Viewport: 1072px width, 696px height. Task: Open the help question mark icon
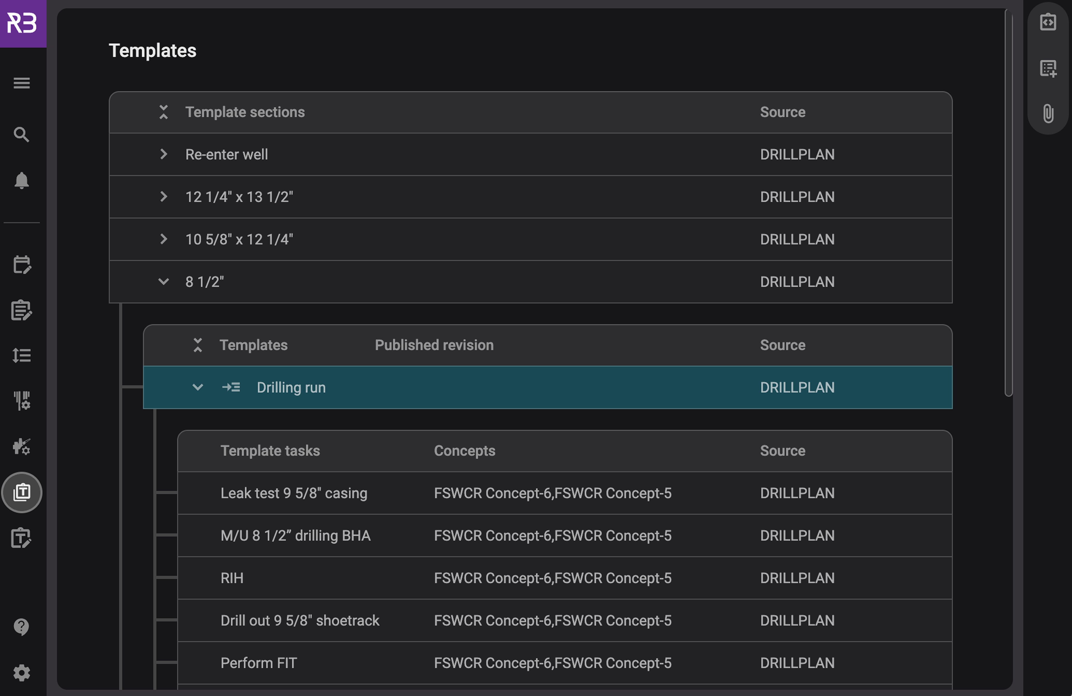[21, 627]
